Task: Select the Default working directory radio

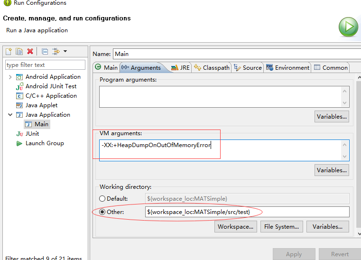Action: click(102, 199)
